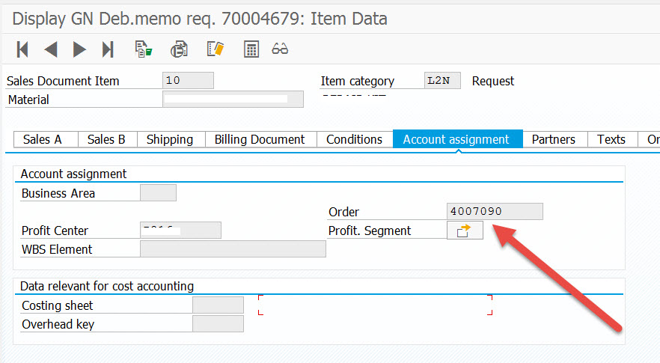Select the Shipping tab
Screen dimensions: 660x363
click(170, 139)
